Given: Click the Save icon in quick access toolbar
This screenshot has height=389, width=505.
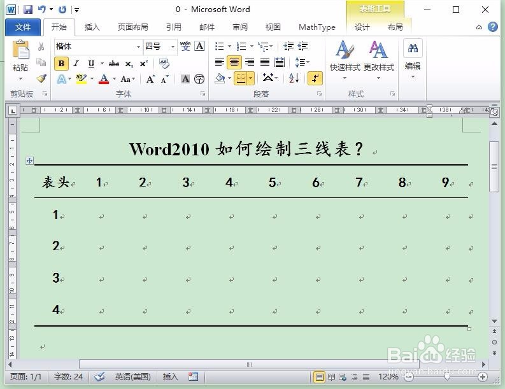Looking at the screenshot, I should [x=28, y=10].
